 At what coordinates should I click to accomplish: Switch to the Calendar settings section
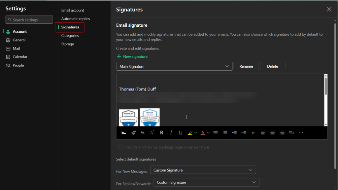pos(20,57)
